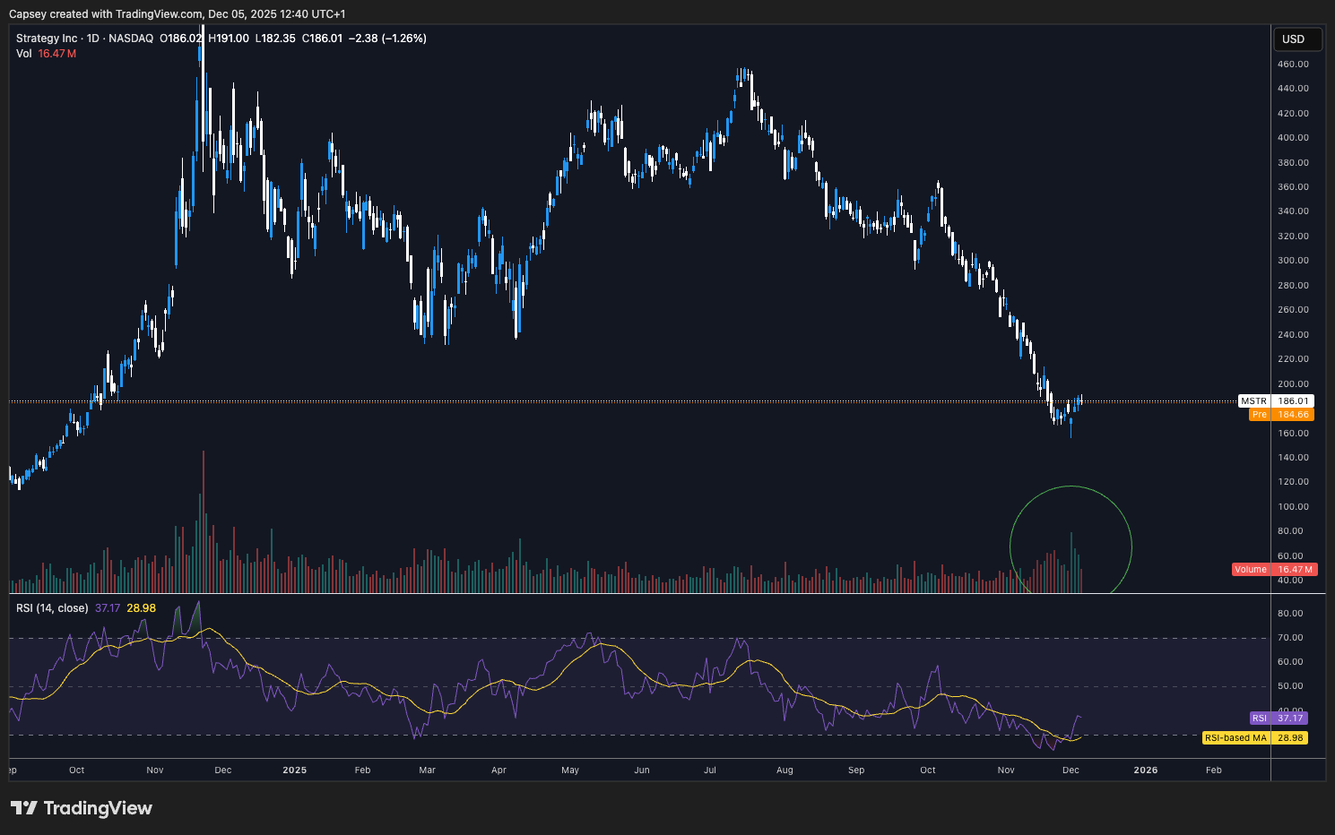The image size is (1335, 835).
Task: Select the Dec label on the time axis
Action: [x=1070, y=770]
